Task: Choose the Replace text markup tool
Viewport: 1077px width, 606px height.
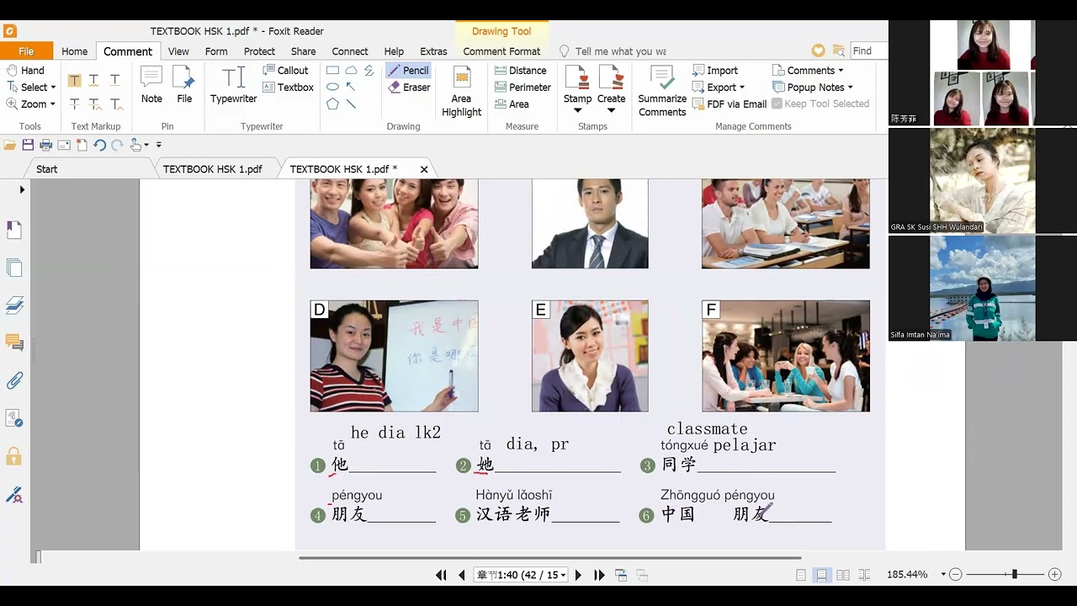Action: (94, 104)
